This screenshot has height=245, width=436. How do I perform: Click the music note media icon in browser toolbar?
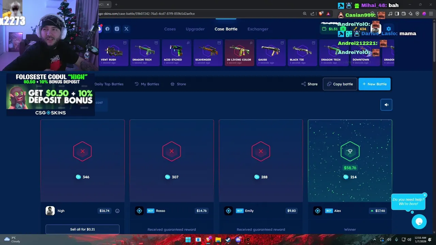[390, 14]
